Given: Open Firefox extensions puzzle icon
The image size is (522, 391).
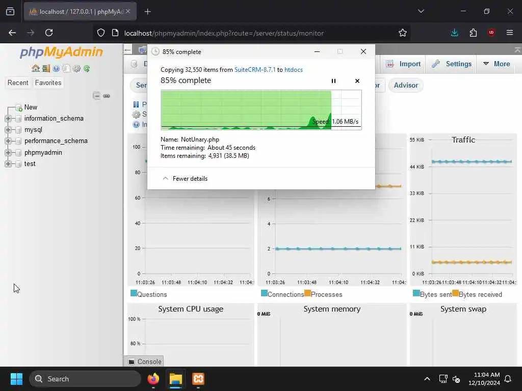Looking at the screenshot, I should pyautogui.click(x=473, y=33).
